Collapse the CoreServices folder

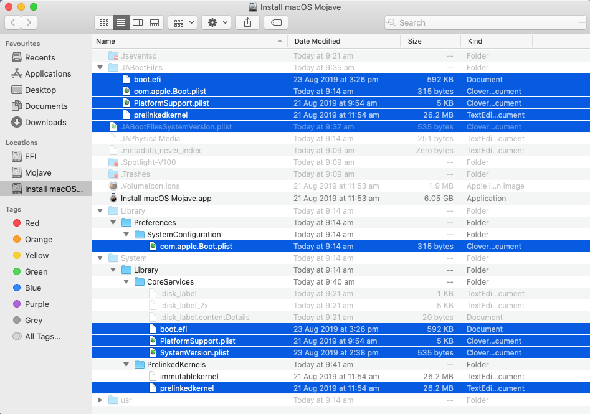coord(126,281)
